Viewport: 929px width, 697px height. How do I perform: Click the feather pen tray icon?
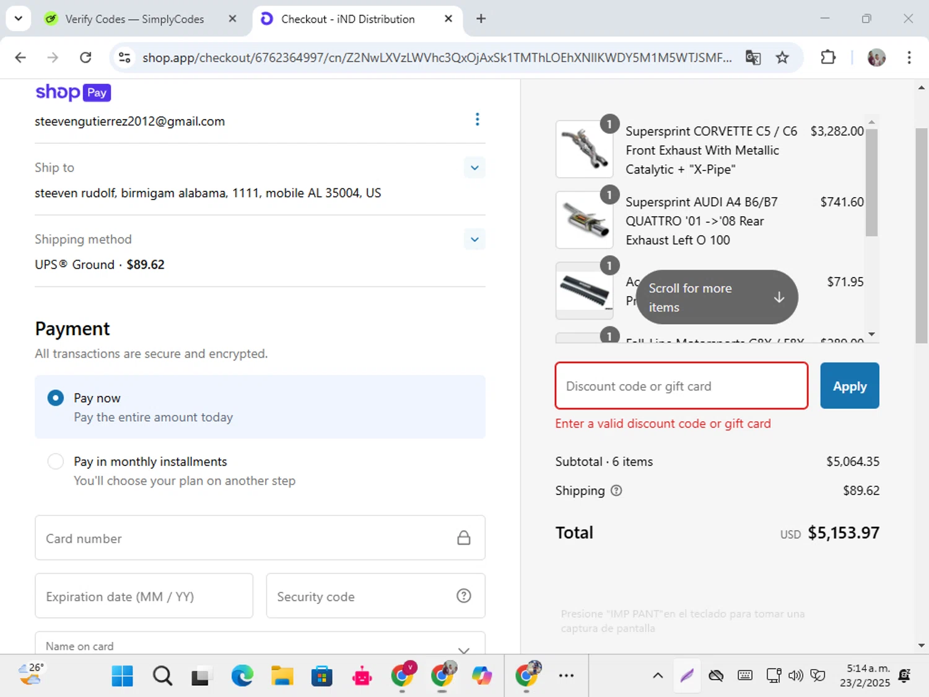[x=687, y=676]
